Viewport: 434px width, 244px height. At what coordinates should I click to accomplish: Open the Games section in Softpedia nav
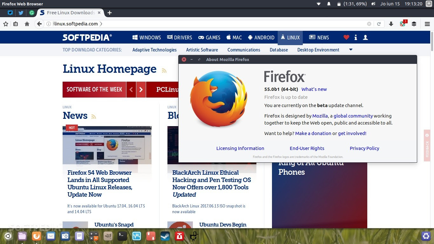[x=209, y=37]
